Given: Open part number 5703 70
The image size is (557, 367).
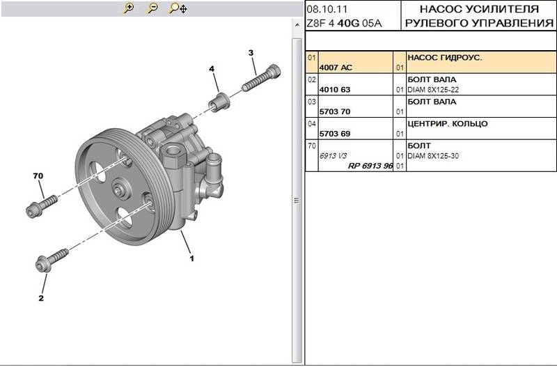Looking at the screenshot, I should pos(335,112).
